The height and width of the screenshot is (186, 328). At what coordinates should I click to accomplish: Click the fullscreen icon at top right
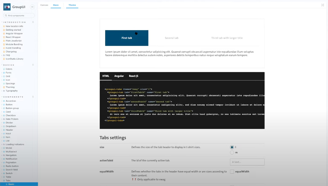point(323,5)
